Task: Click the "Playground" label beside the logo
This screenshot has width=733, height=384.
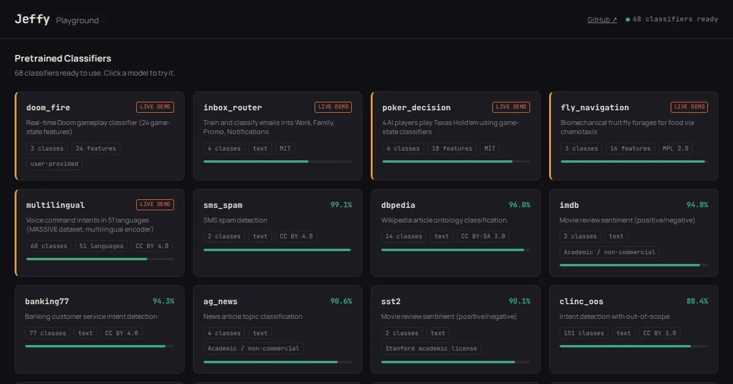Action: (78, 20)
